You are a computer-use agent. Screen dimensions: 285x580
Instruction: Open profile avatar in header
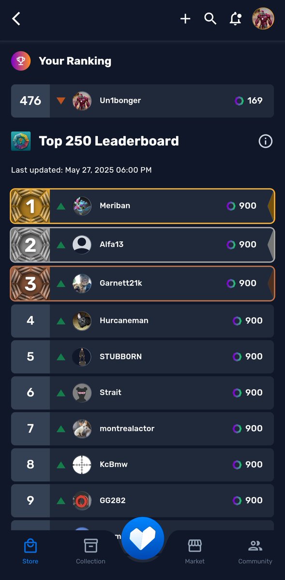[263, 19]
